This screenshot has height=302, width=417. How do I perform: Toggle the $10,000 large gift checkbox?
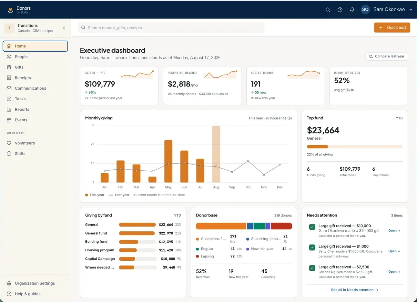tap(312, 227)
